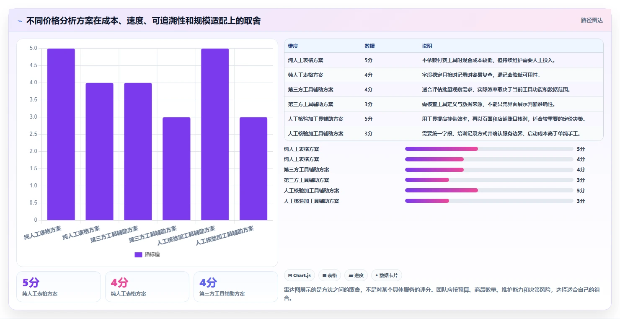This screenshot has height=319, width=620.
Task: Select the 数据卡片 tag chip
Action: 387,275
